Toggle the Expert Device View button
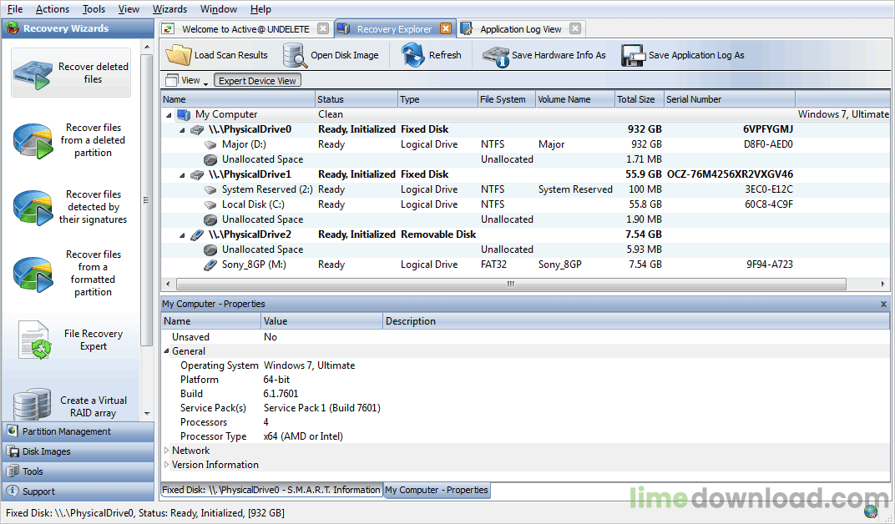The height and width of the screenshot is (524, 895). (257, 81)
